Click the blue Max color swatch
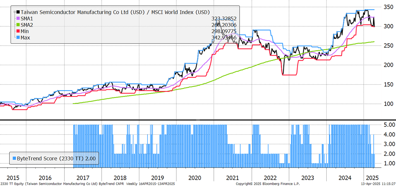The height and width of the screenshot is (186, 396). click(18, 37)
